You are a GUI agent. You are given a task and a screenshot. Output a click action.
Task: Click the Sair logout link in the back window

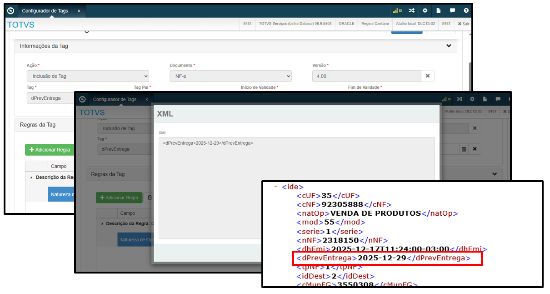[x=463, y=24]
